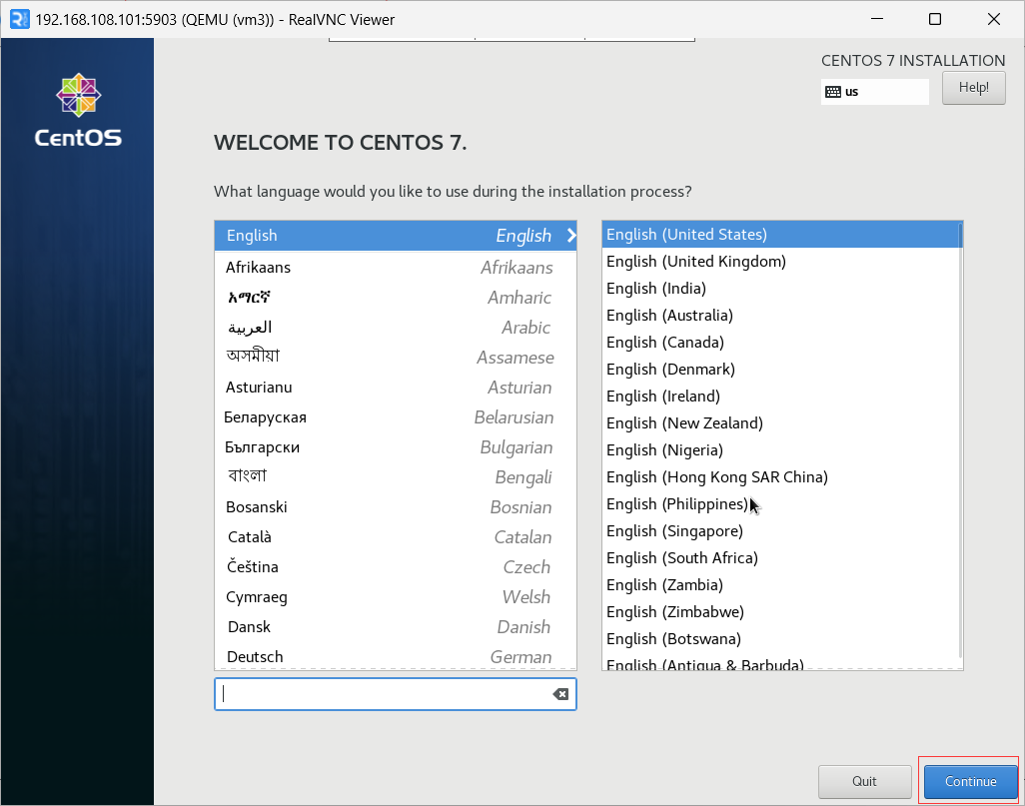Select English (Australia) locale
Viewport: 1025px width, 806px height.
click(x=780, y=315)
